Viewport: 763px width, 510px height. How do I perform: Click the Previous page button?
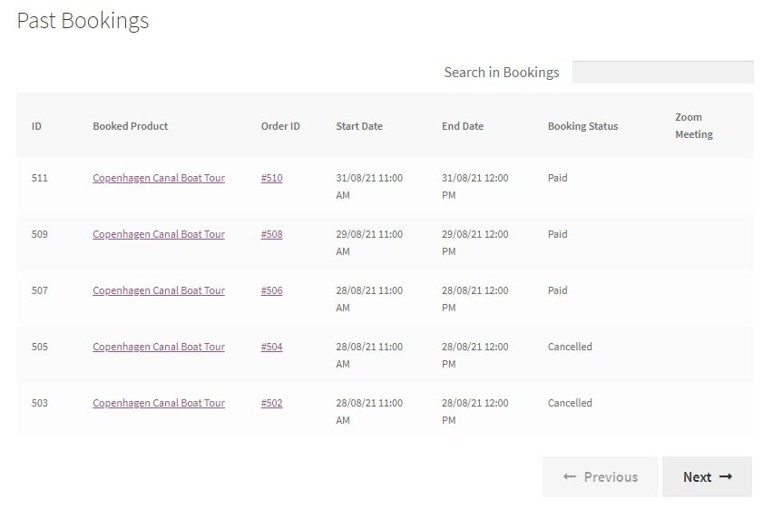600,477
